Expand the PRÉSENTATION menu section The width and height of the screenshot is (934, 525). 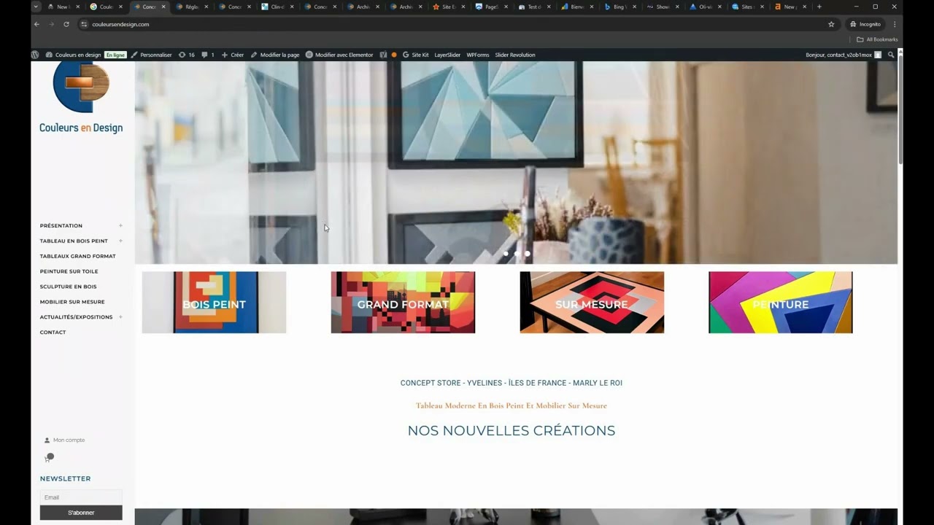120,225
